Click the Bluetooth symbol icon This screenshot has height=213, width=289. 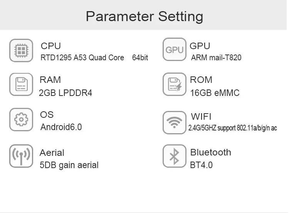click(x=174, y=156)
